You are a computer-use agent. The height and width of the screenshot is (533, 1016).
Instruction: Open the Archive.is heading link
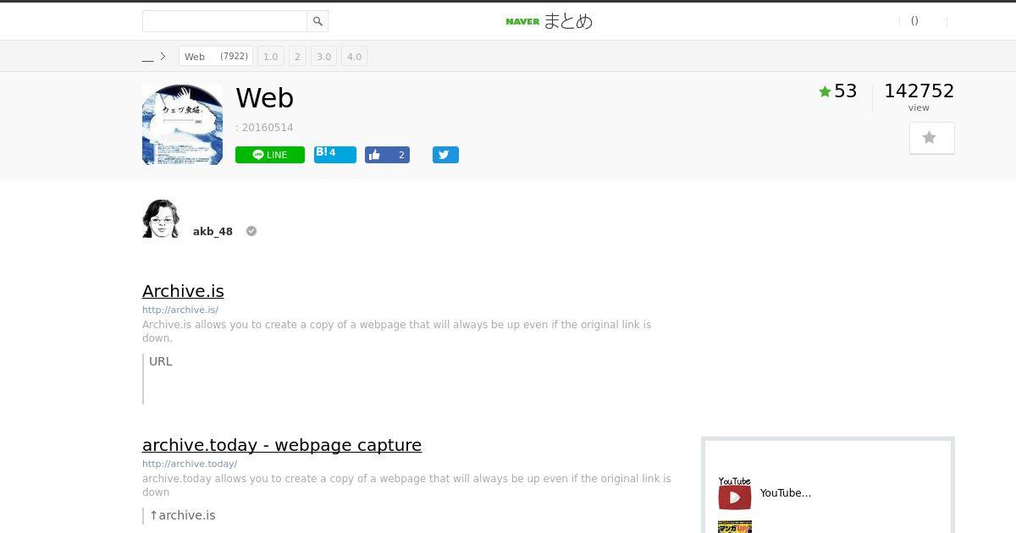[x=183, y=291]
